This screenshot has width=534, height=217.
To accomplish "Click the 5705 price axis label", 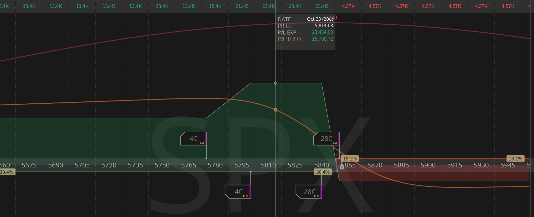I will (82, 165).
